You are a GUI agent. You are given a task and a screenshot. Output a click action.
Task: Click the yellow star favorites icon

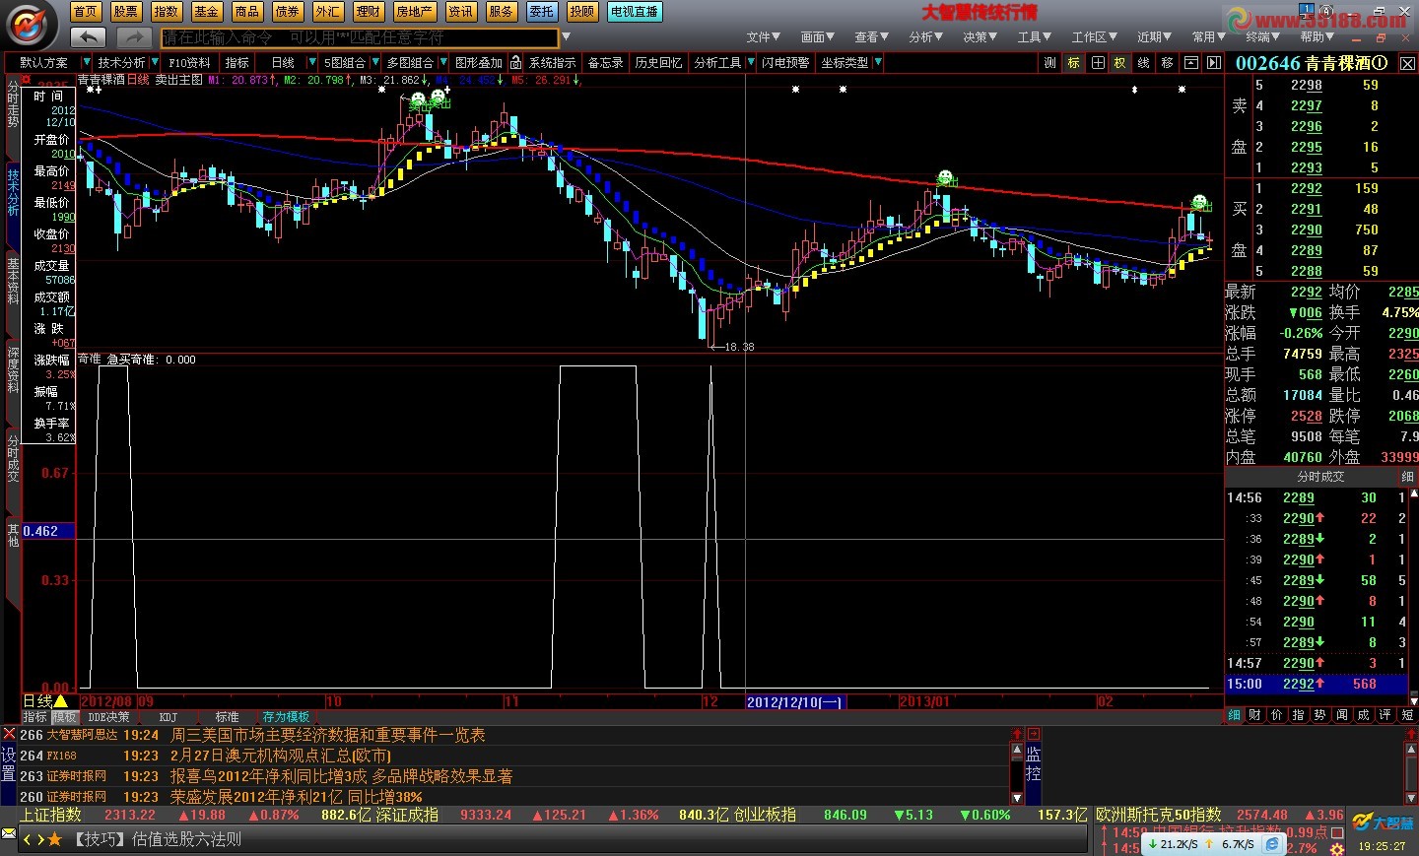point(54,839)
